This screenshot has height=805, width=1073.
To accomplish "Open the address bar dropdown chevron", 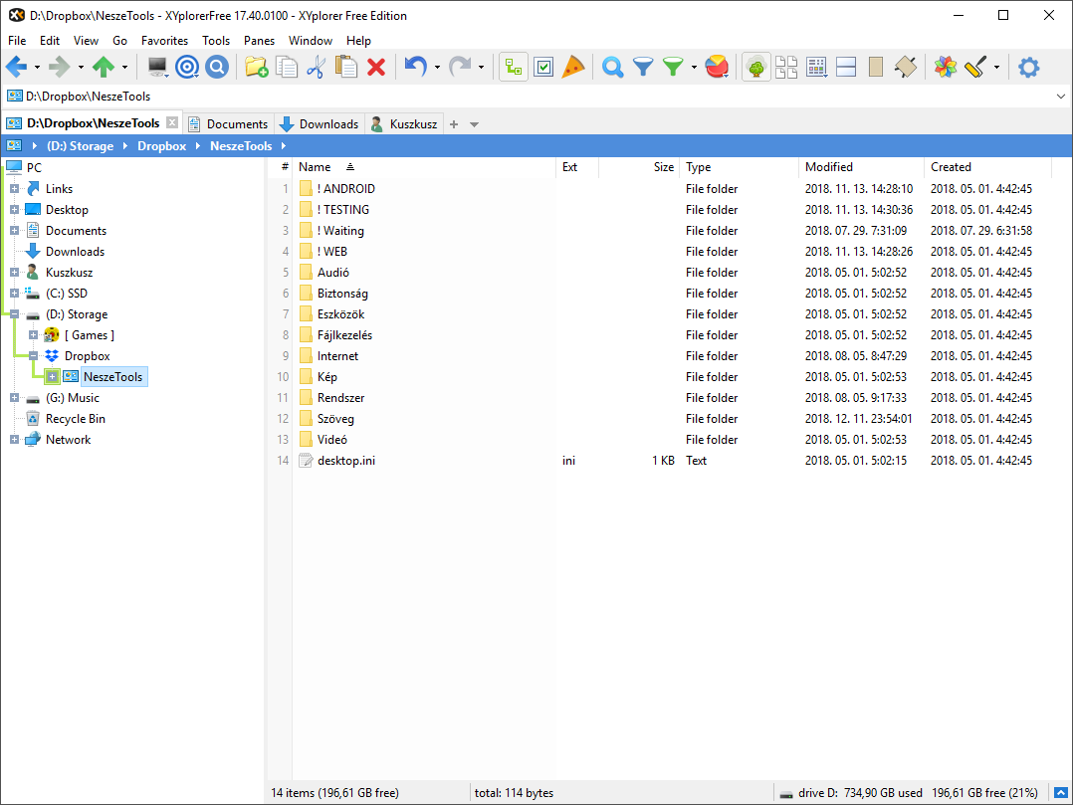I will click(1060, 96).
